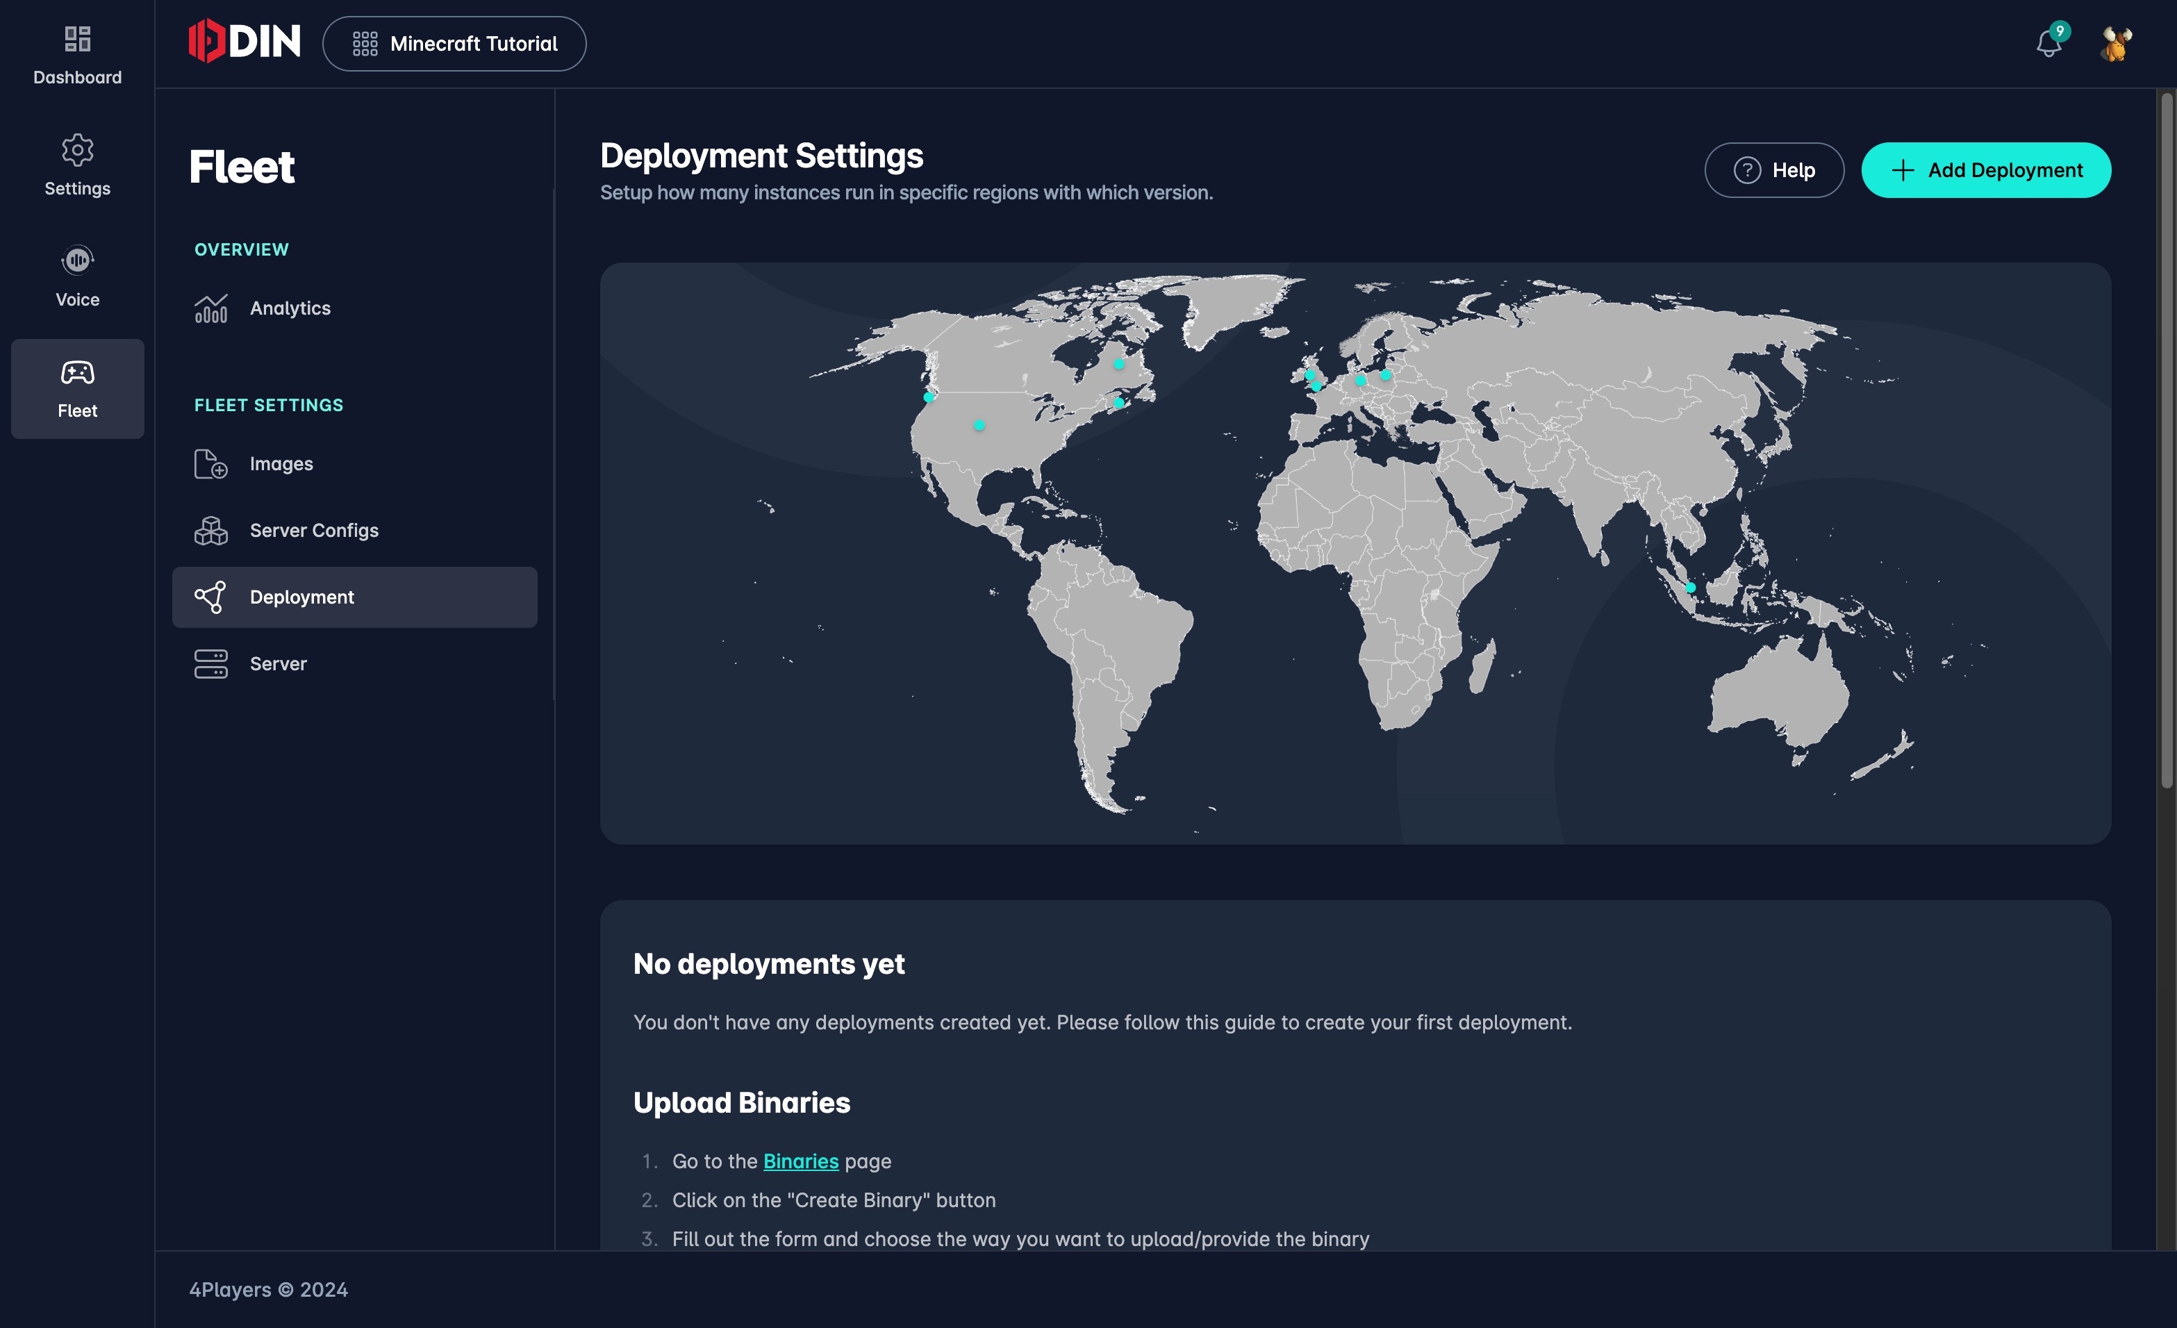Click the Server Configs icon
The image size is (2177, 1328).
211,530
